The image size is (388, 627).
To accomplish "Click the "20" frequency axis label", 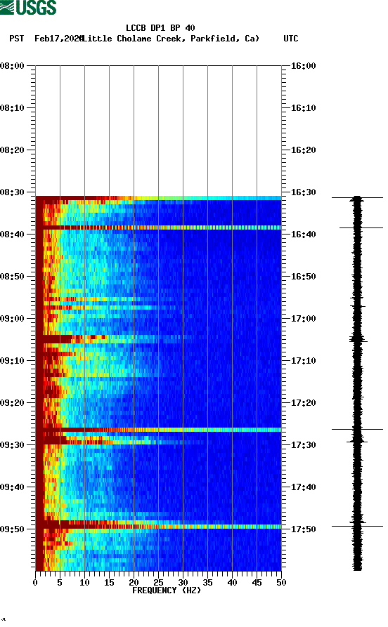I will pyautogui.click(x=134, y=583).
